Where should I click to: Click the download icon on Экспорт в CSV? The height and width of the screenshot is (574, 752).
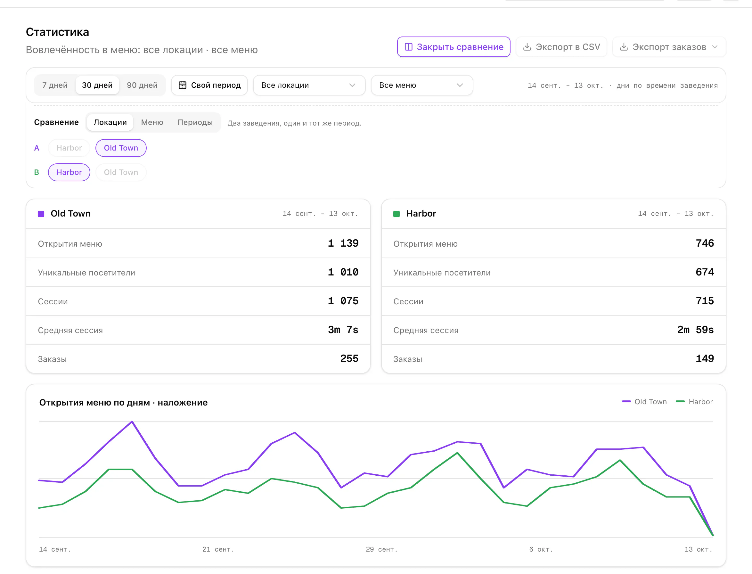click(x=527, y=47)
